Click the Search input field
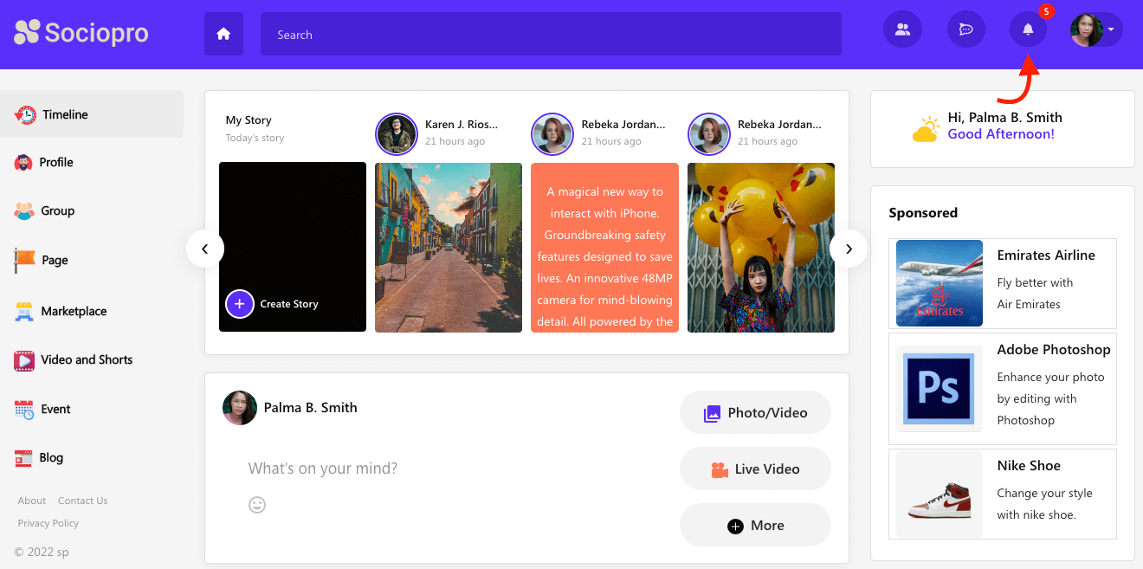Image resolution: width=1143 pixels, height=569 pixels. pos(551,35)
